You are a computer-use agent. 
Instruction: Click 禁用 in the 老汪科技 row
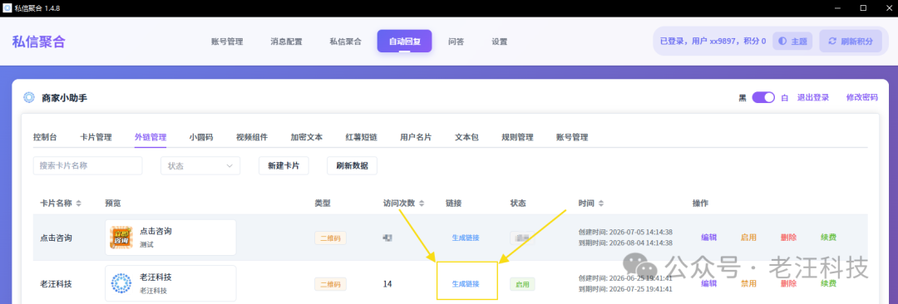point(748,283)
